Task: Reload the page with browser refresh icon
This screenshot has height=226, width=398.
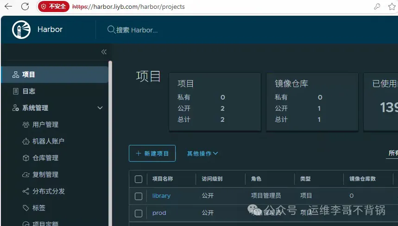Action: click(x=25, y=6)
